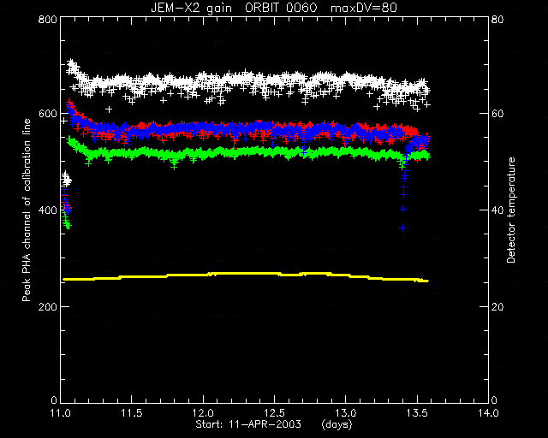Click the white cluster near 460 at start
548x438 pixels.
point(66,179)
